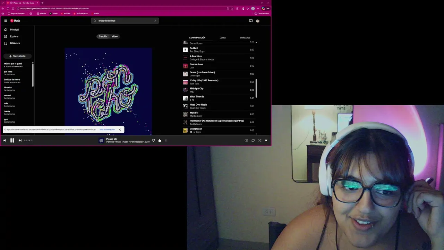Open a new browser tab
This screenshot has width=444, height=250.
[x=42, y=3]
